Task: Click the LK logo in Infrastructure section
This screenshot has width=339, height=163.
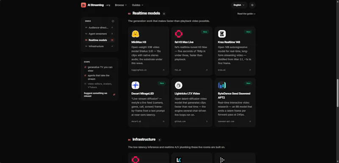Action: [x=178, y=160]
